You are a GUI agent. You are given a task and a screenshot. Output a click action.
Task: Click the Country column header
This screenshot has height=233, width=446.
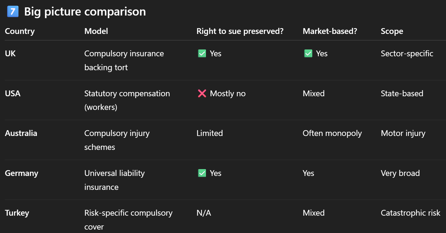pyautogui.click(x=20, y=31)
